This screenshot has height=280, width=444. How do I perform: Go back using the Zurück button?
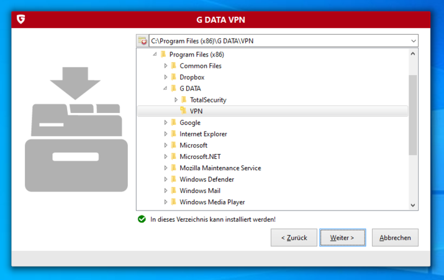click(x=294, y=238)
